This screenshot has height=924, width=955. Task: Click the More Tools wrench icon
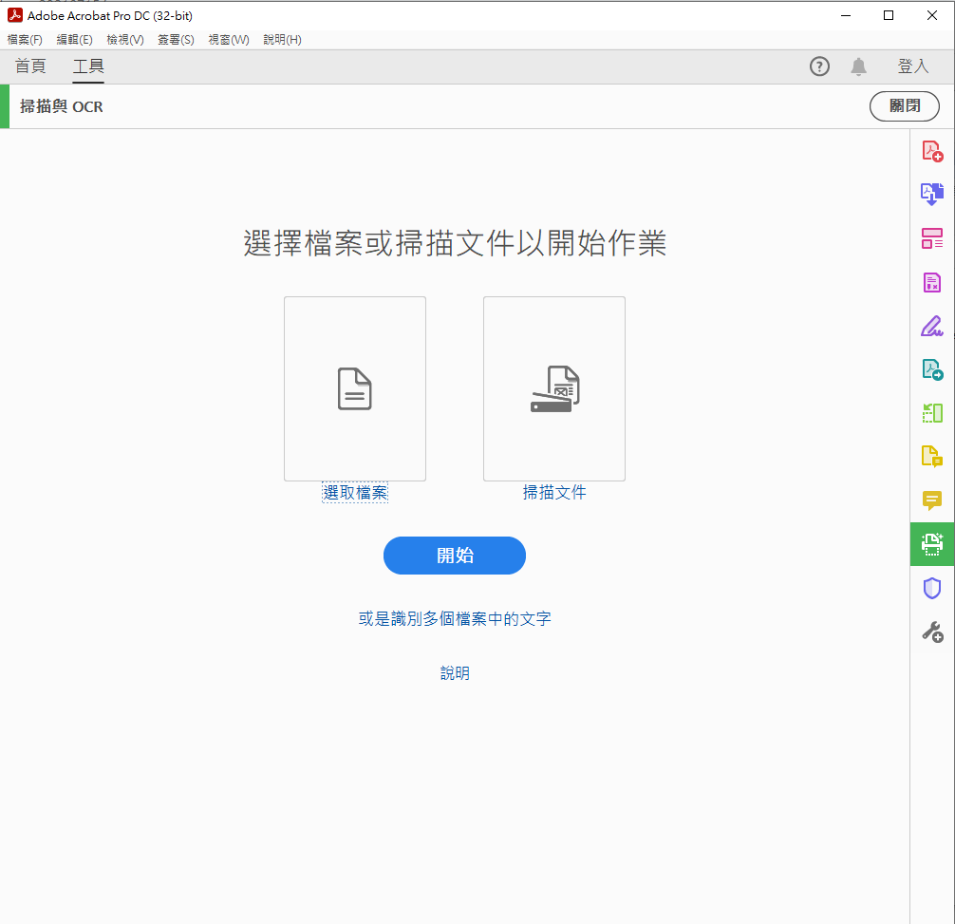click(932, 632)
